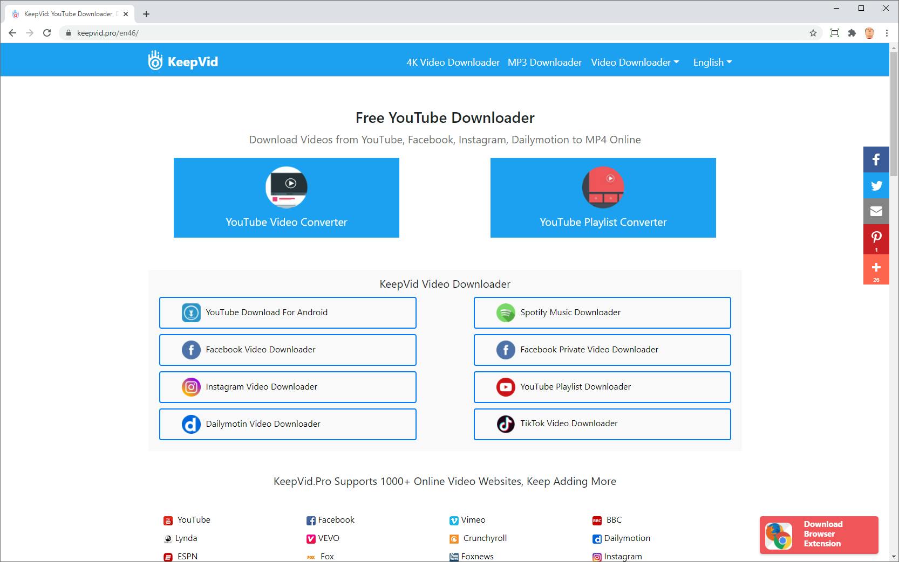Open Facebook Video Downloader button

click(288, 350)
